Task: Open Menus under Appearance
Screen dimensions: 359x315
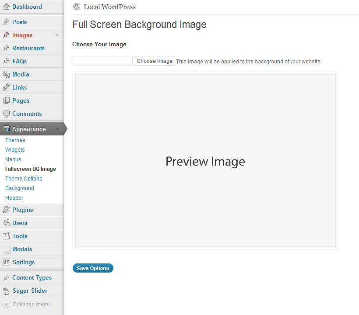Action: coord(13,159)
